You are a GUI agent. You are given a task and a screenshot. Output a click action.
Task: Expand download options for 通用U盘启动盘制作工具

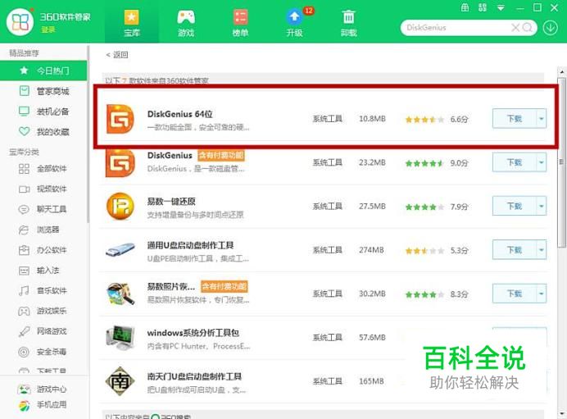coord(542,250)
